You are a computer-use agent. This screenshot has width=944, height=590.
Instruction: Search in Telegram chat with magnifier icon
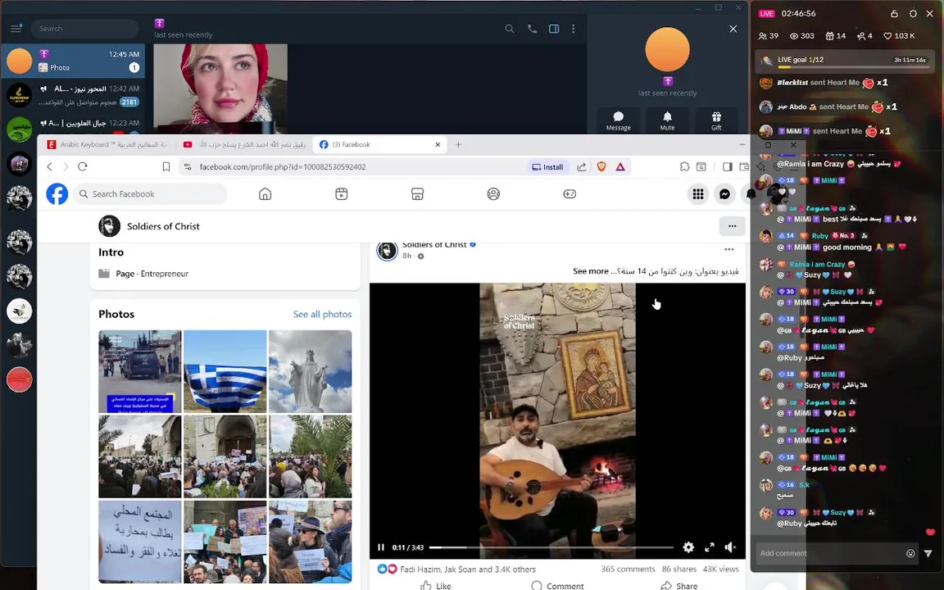pos(510,29)
